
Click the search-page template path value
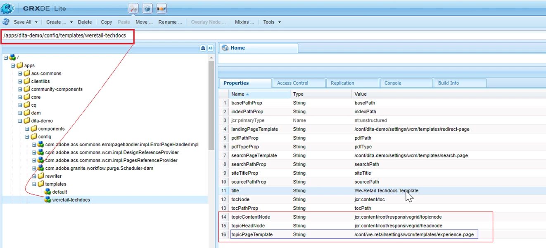point(411,156)
